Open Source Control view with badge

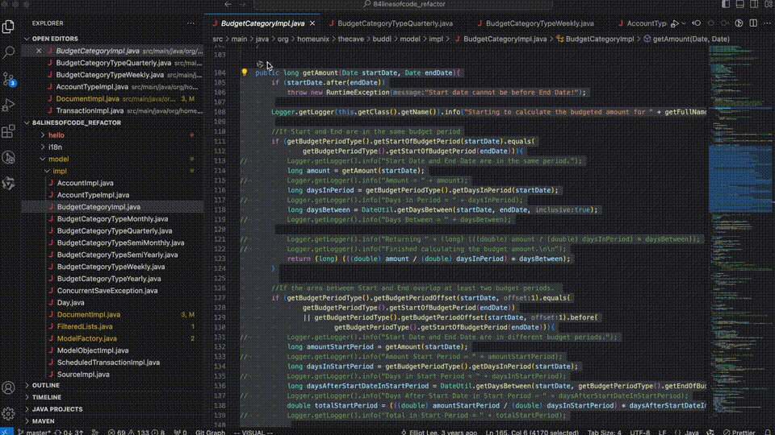pos(9,79)
